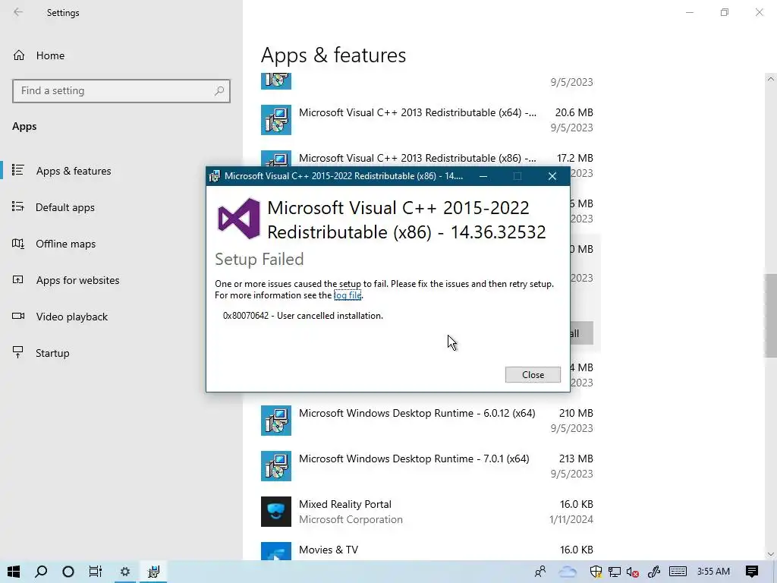Screen dimensions: 777x583
Task: Switch to the installer app in taskbar
Action: [153, 572]
